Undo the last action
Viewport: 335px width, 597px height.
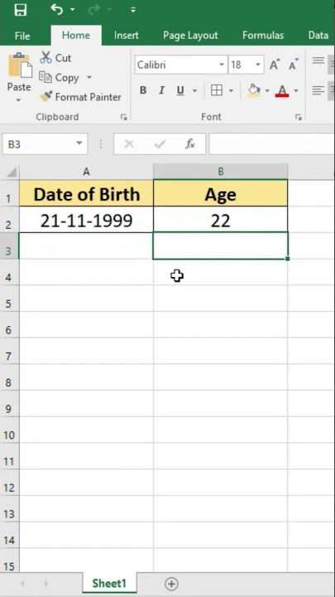57,9
